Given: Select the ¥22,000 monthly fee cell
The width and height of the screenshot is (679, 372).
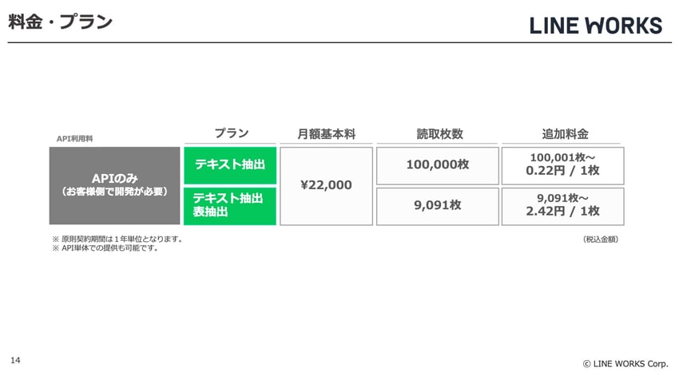Looking at the screenshot, I should coord(326,185).
